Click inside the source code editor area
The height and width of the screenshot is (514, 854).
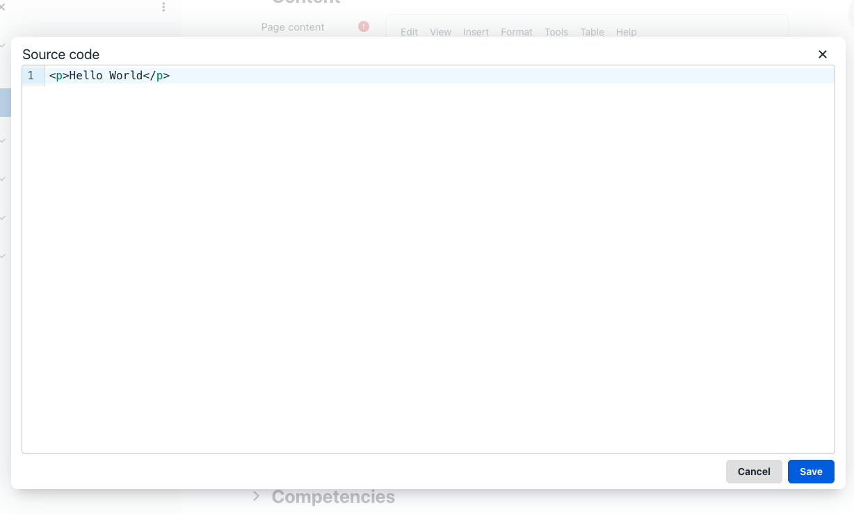pos(428,260)
